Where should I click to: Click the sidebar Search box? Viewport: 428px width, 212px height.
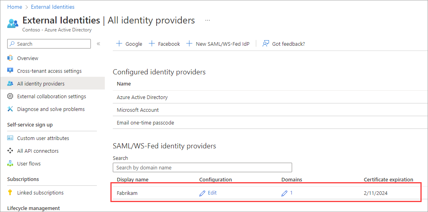[x=49, y=44]
